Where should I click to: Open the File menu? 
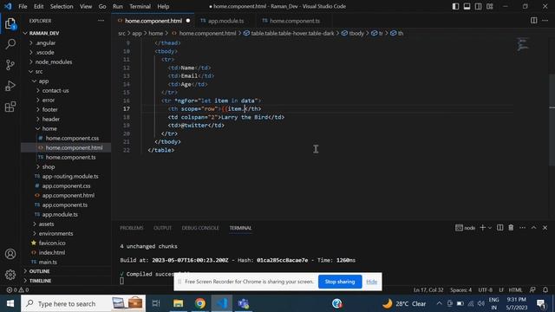(x=23, y=6)
